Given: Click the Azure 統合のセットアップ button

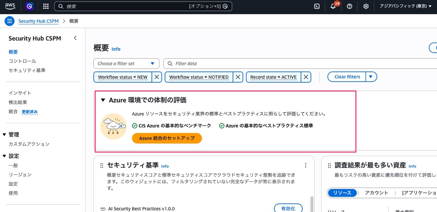Looking at the screenshot, I should (167, 138).
